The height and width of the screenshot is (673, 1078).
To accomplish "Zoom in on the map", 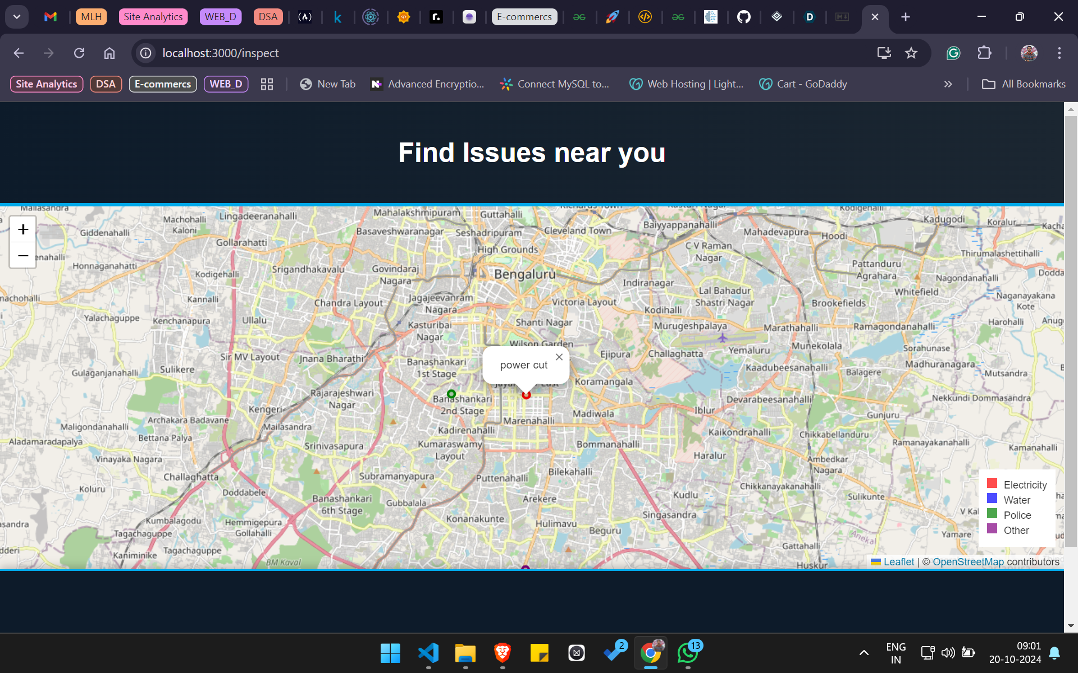I will click(23, 229).
